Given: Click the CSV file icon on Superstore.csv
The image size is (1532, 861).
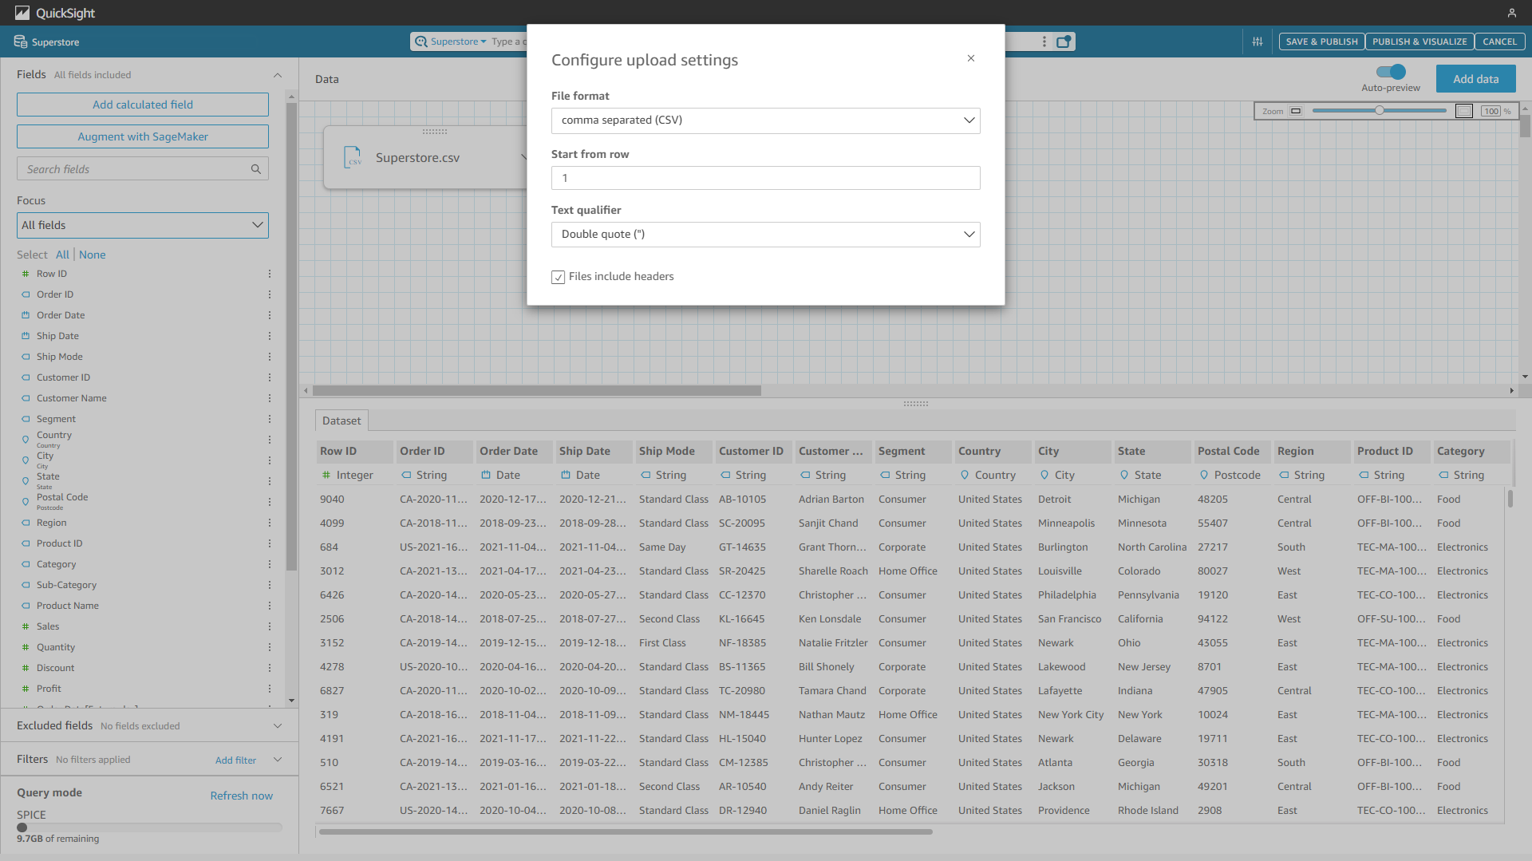Looking at the screenshot, I should point(353,157).
